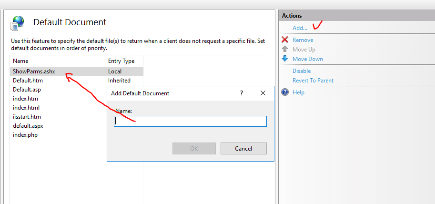Image resolution: width=435 pixels, height=204 pixels.
Task: Select the iisstart.htm list entry
Action: pyautogui.click(x=58, y=117)
